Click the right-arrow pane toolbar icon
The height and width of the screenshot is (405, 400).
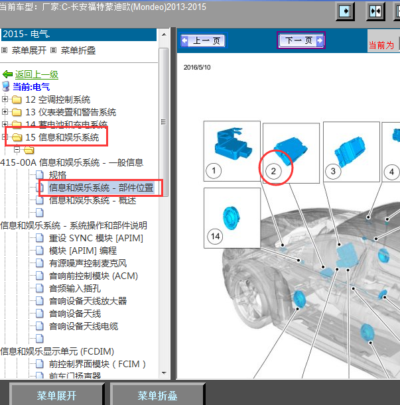(345, 11)
